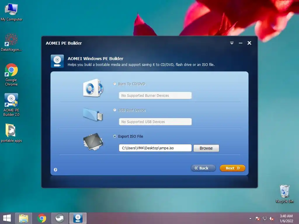Click Next to continue the wizard

pos(232,168)
